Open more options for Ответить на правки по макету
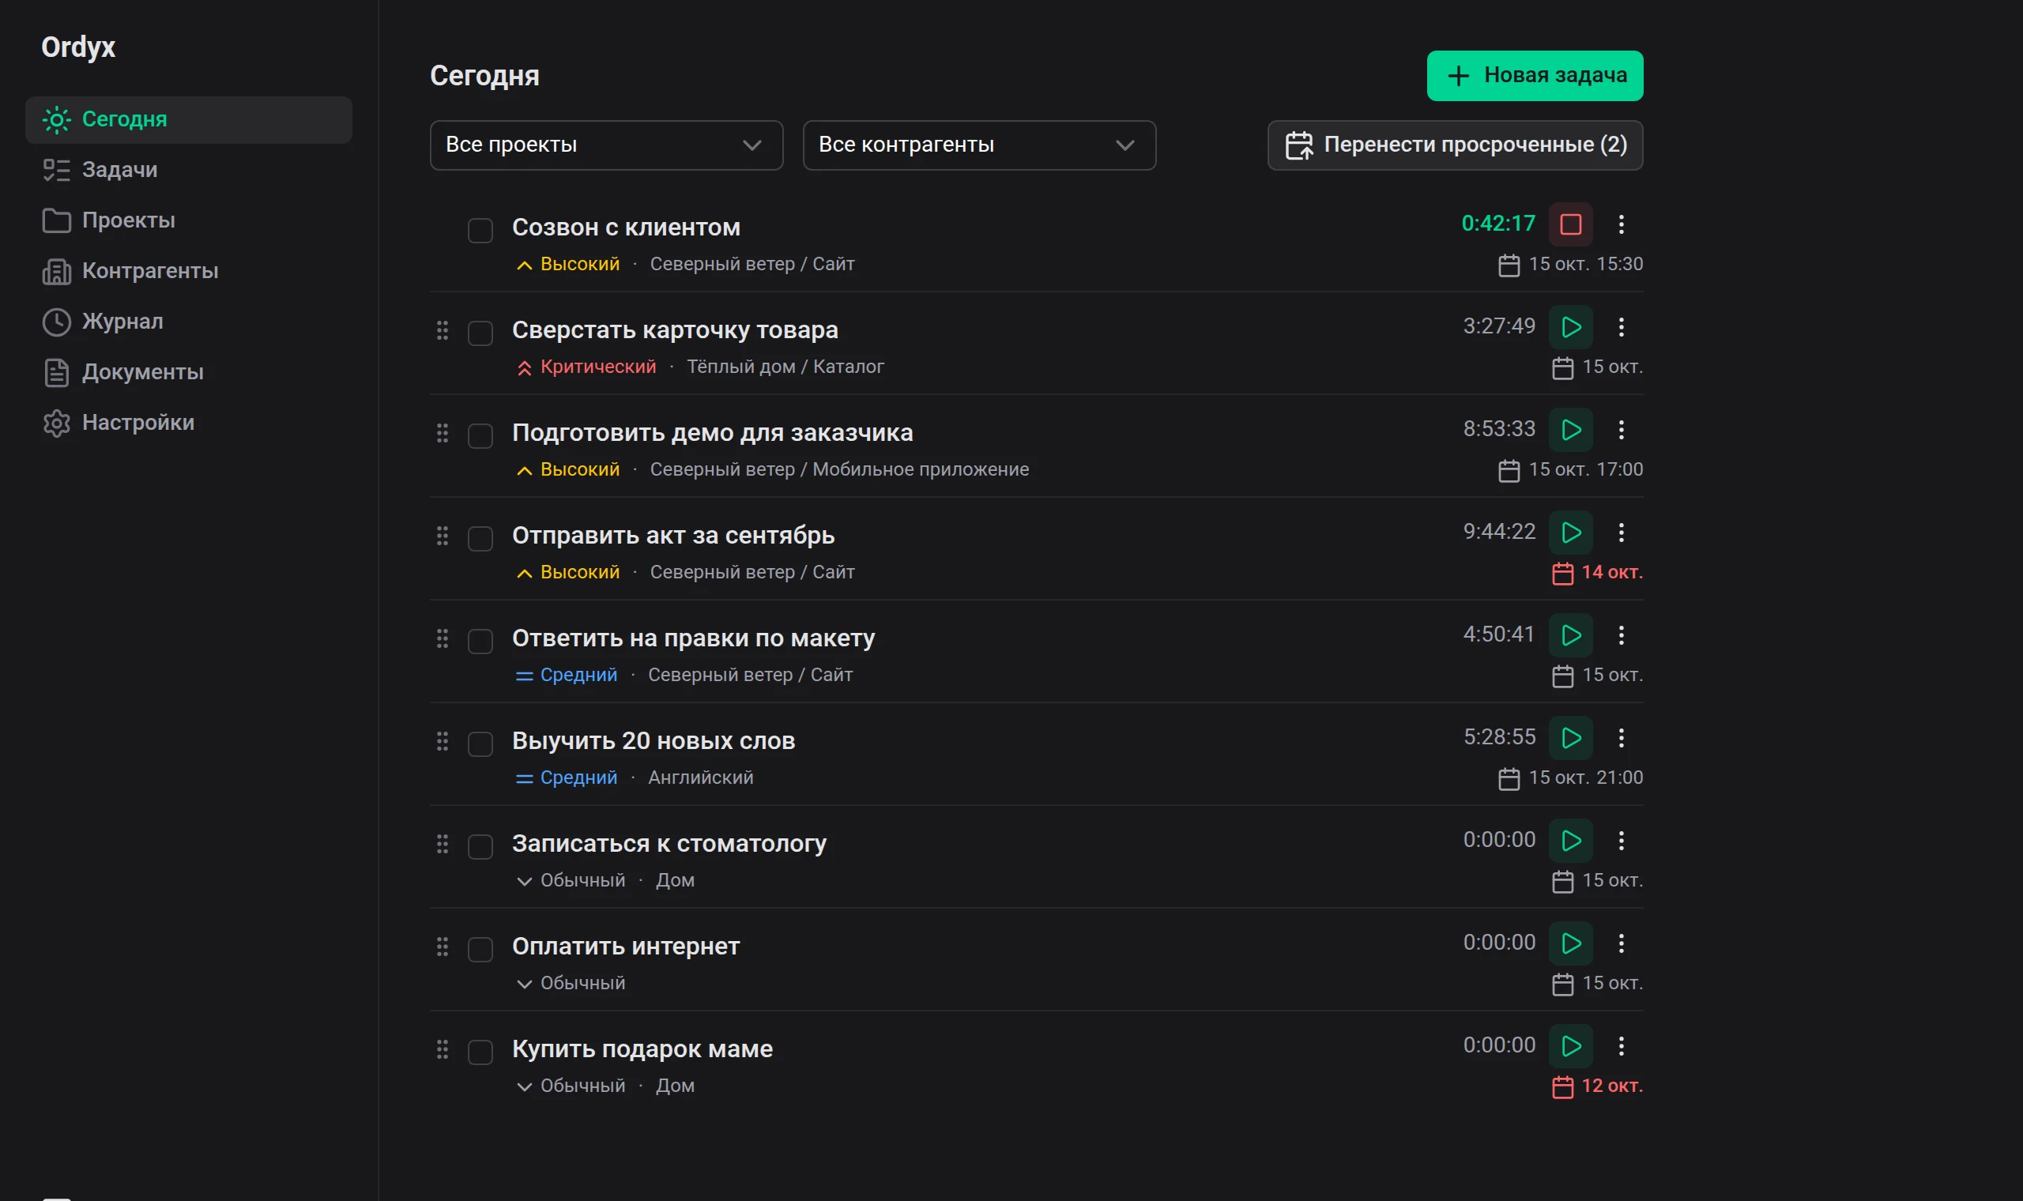 (x=1621, y=635)
